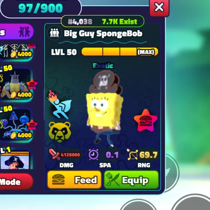Image resolution: width=210 pixels, height=210 pixels.
Task: Click the LVL 50 MAX progress bar
Action: tap(120, 52)
